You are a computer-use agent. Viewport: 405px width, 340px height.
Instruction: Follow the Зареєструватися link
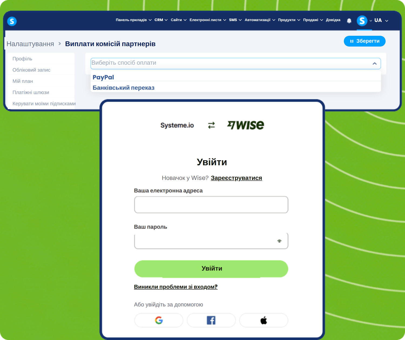(x=236, y=178)
